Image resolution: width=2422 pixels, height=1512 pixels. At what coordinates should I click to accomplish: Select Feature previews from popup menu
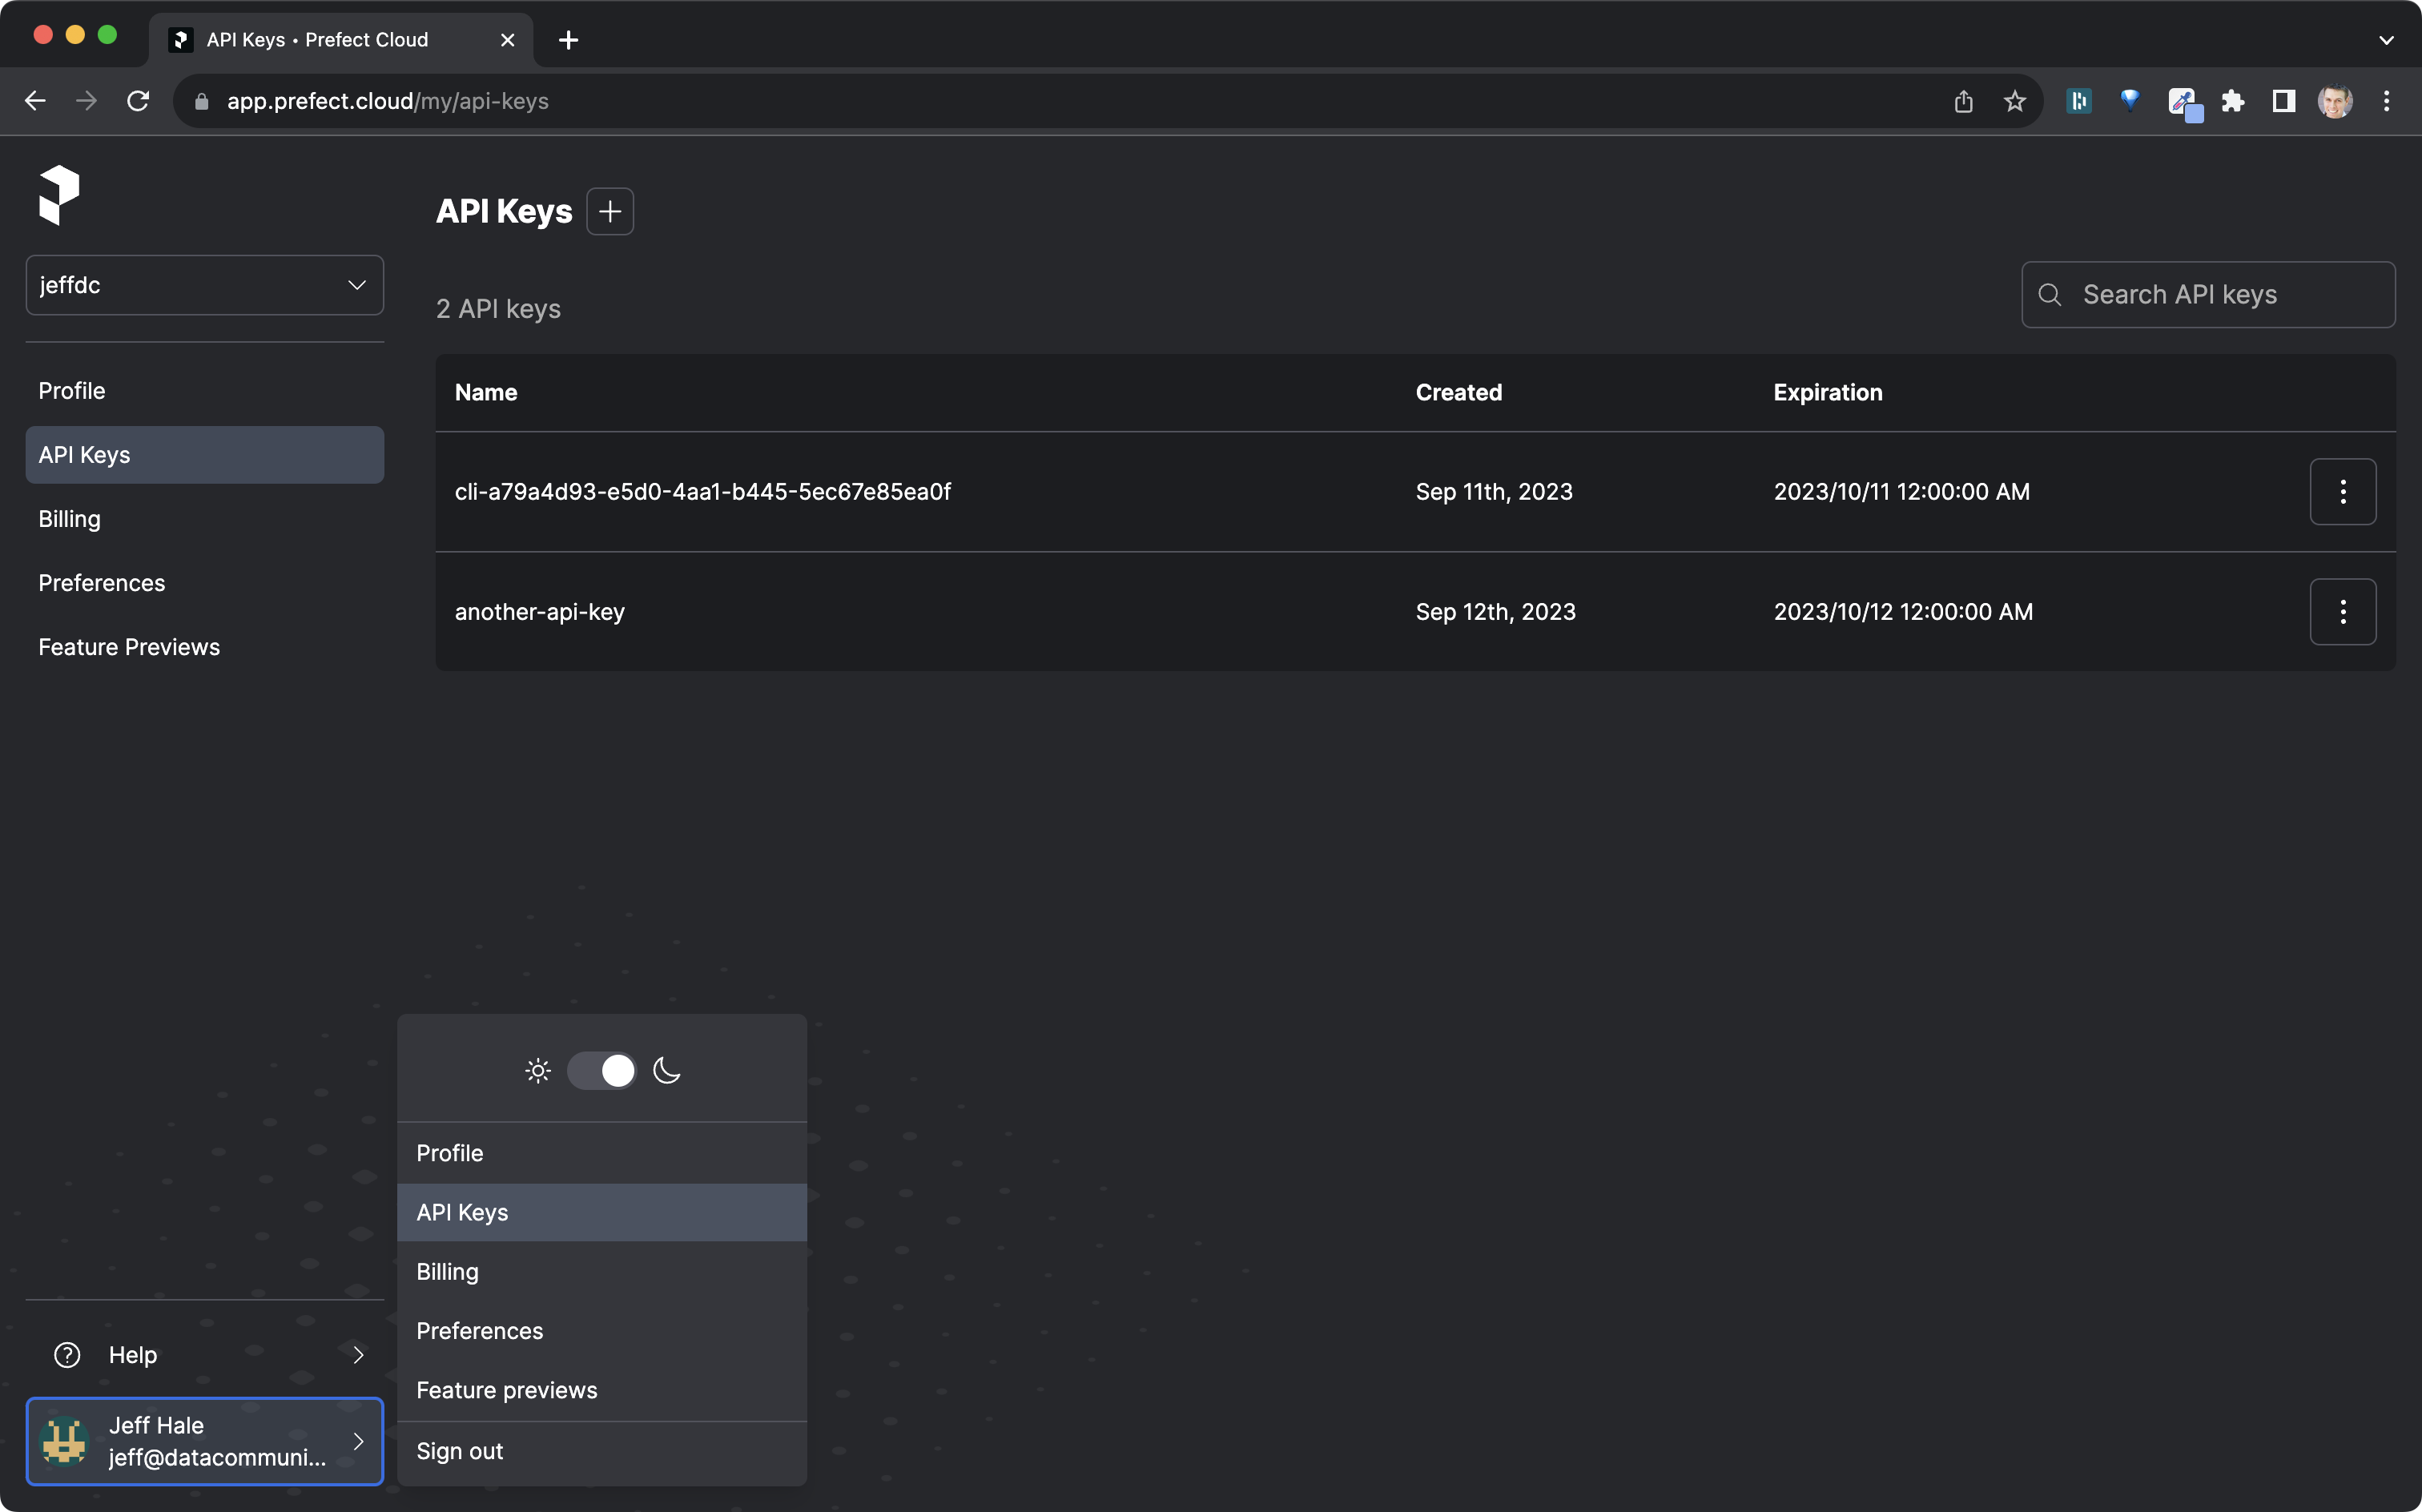pos(507,1390)
